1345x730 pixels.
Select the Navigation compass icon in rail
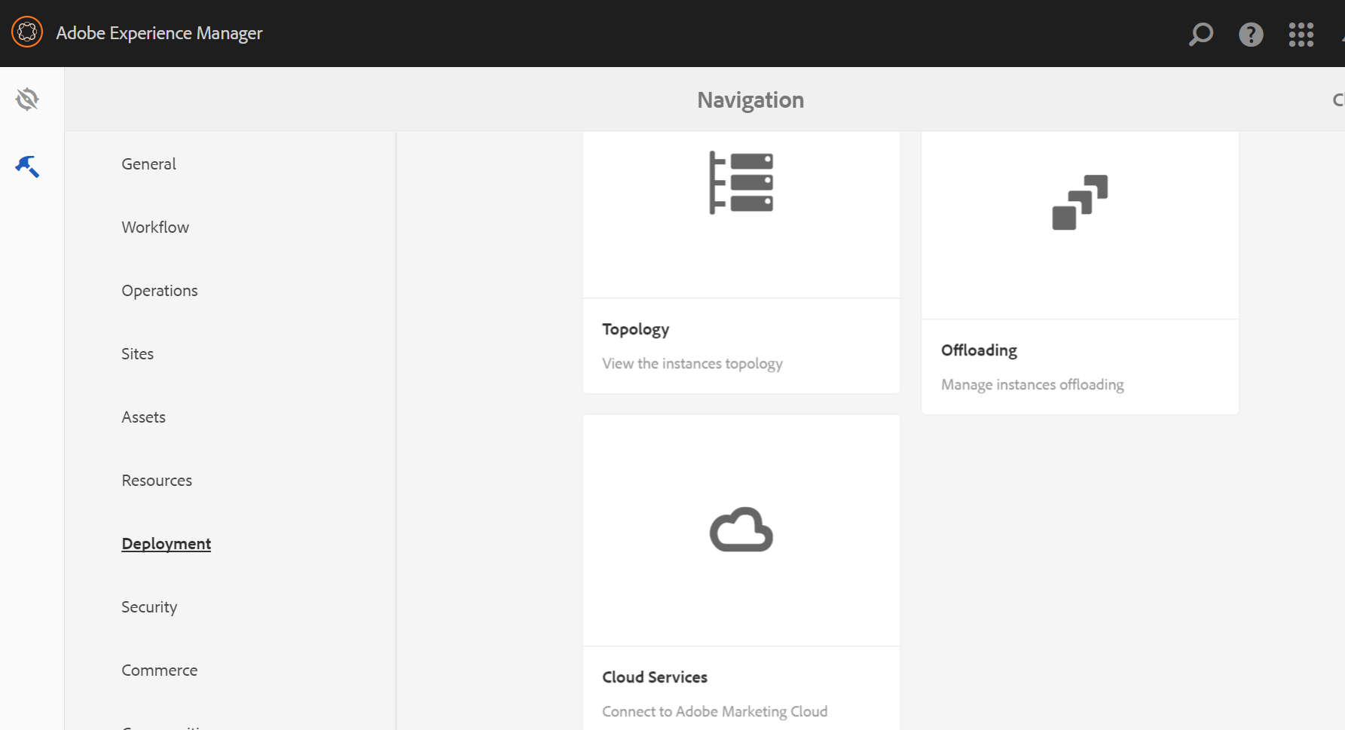[27, 99]
